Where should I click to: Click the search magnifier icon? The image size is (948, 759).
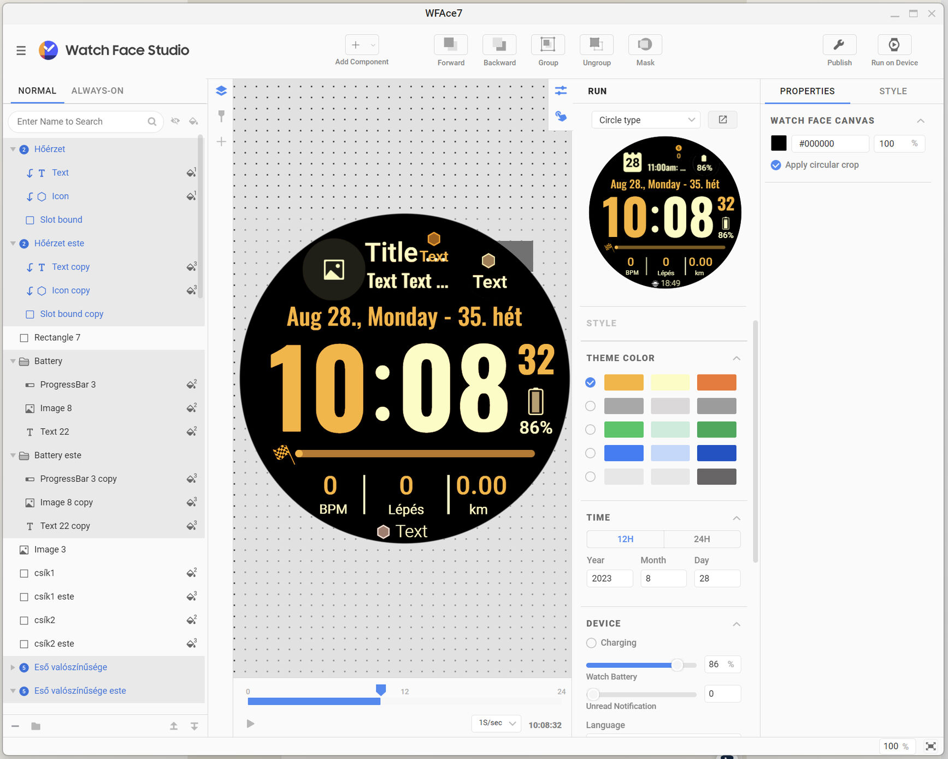click(152, 122)
